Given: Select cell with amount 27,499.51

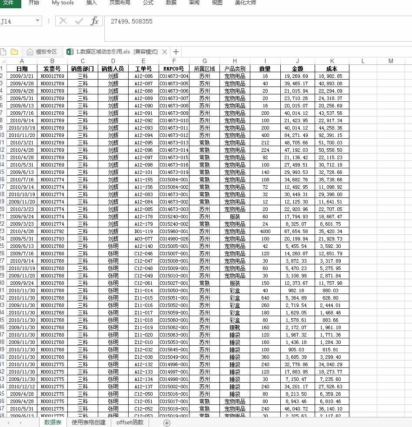Looking at the screenshot, I should pyautogui.click(x=297, y=165).
